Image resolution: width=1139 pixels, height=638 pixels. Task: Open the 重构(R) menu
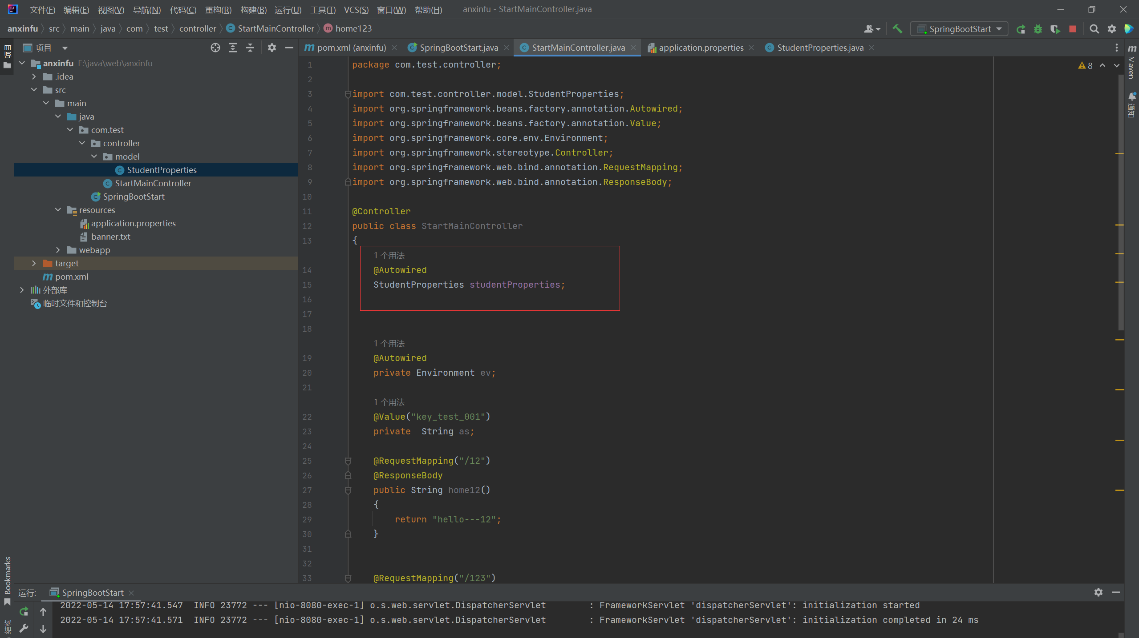218,10
